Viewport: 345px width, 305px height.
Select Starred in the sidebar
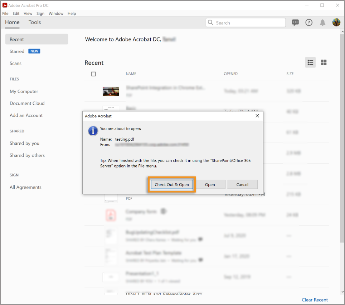click(17, 51)
